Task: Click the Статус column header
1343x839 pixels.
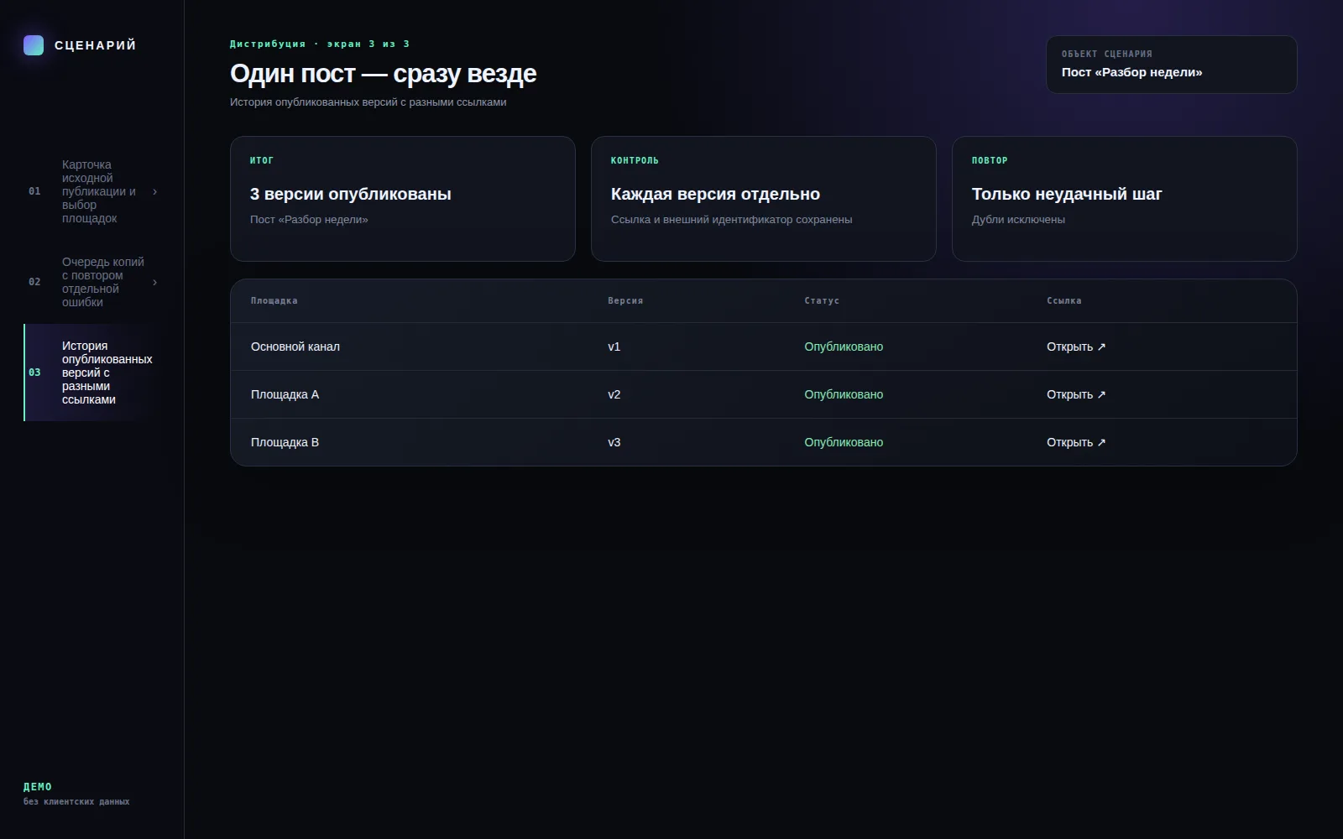Action: click(x=822, y=300)
